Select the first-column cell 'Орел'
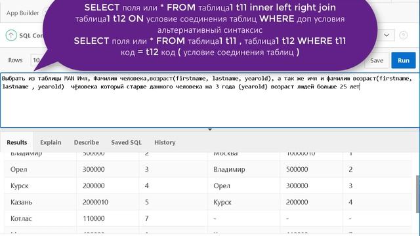The width and height of the screenshot is (420, 236). coord(19,169)
